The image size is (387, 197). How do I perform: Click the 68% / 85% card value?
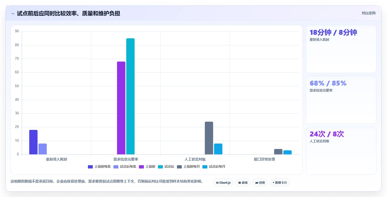coord(328,83)
